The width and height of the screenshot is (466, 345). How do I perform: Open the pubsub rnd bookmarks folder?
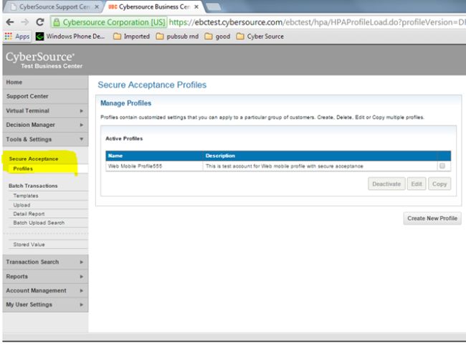point(177,37)
